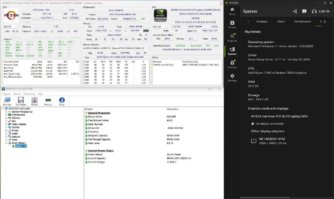
Task: Open Sensors from the HWiNFO toolbar
Action: pos(34,101)
